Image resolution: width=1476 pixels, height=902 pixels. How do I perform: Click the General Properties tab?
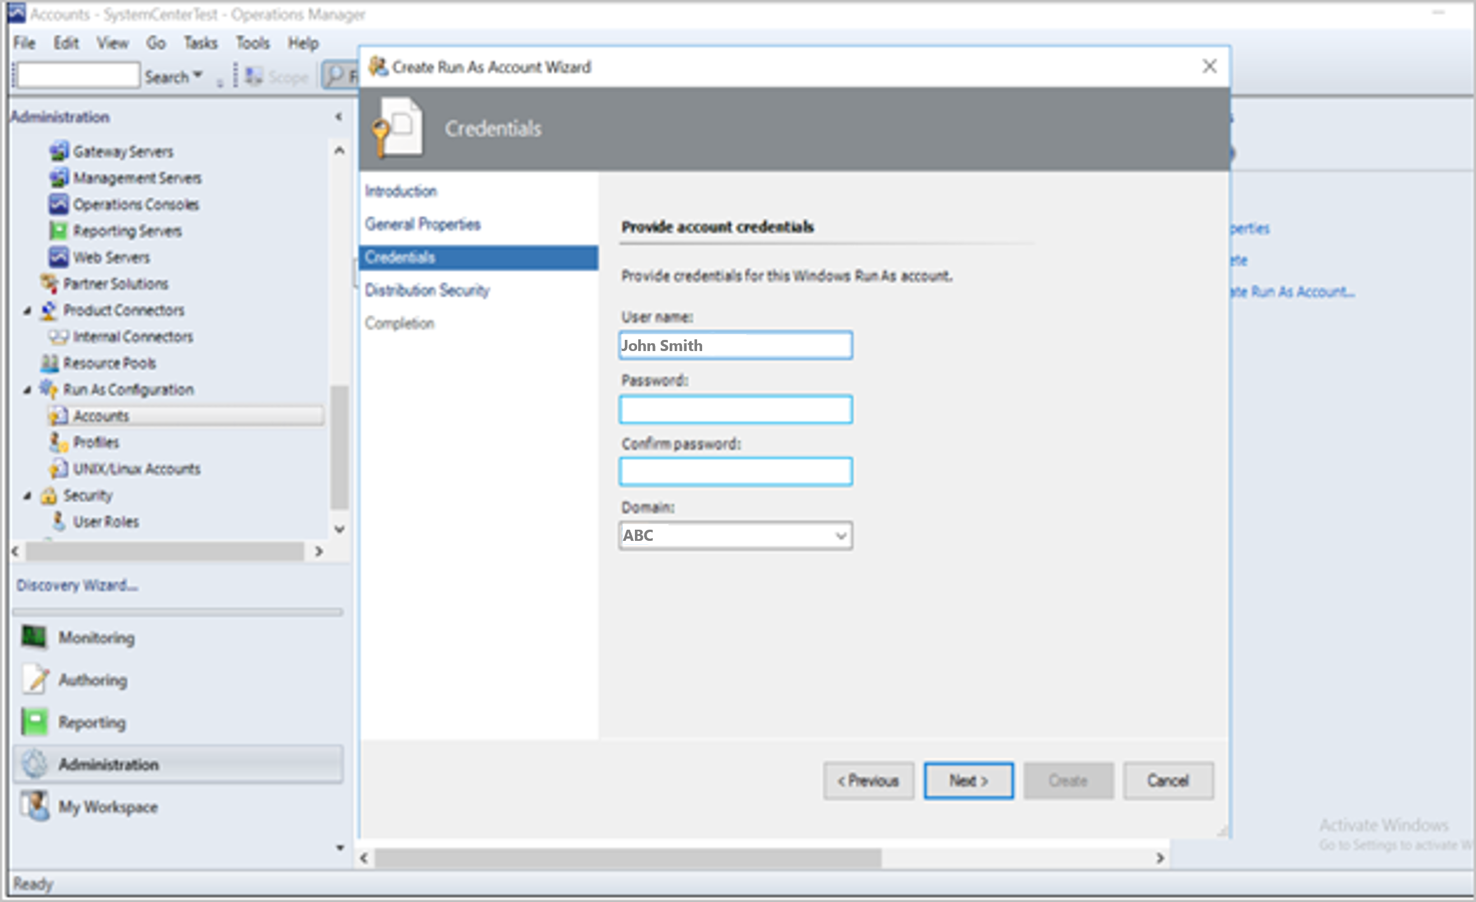422,223
